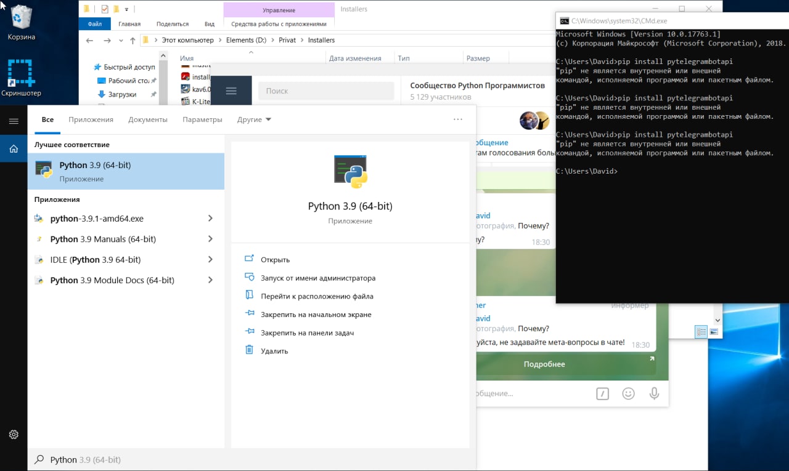This screenshot has height=471, width=789.
Task: Click the bot commands slash icon in Telegram
Action: (602, 393)
